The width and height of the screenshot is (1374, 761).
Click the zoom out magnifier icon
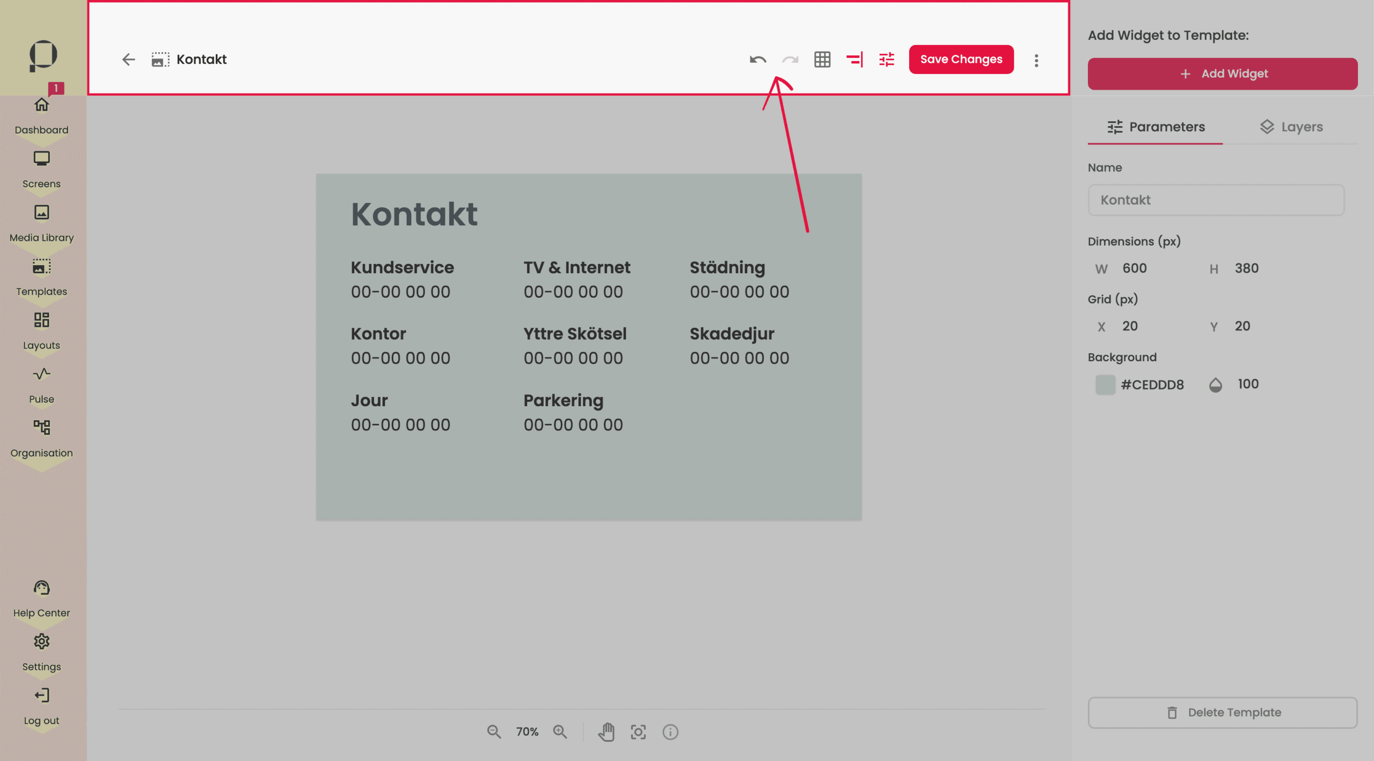[x=494, y=731]
